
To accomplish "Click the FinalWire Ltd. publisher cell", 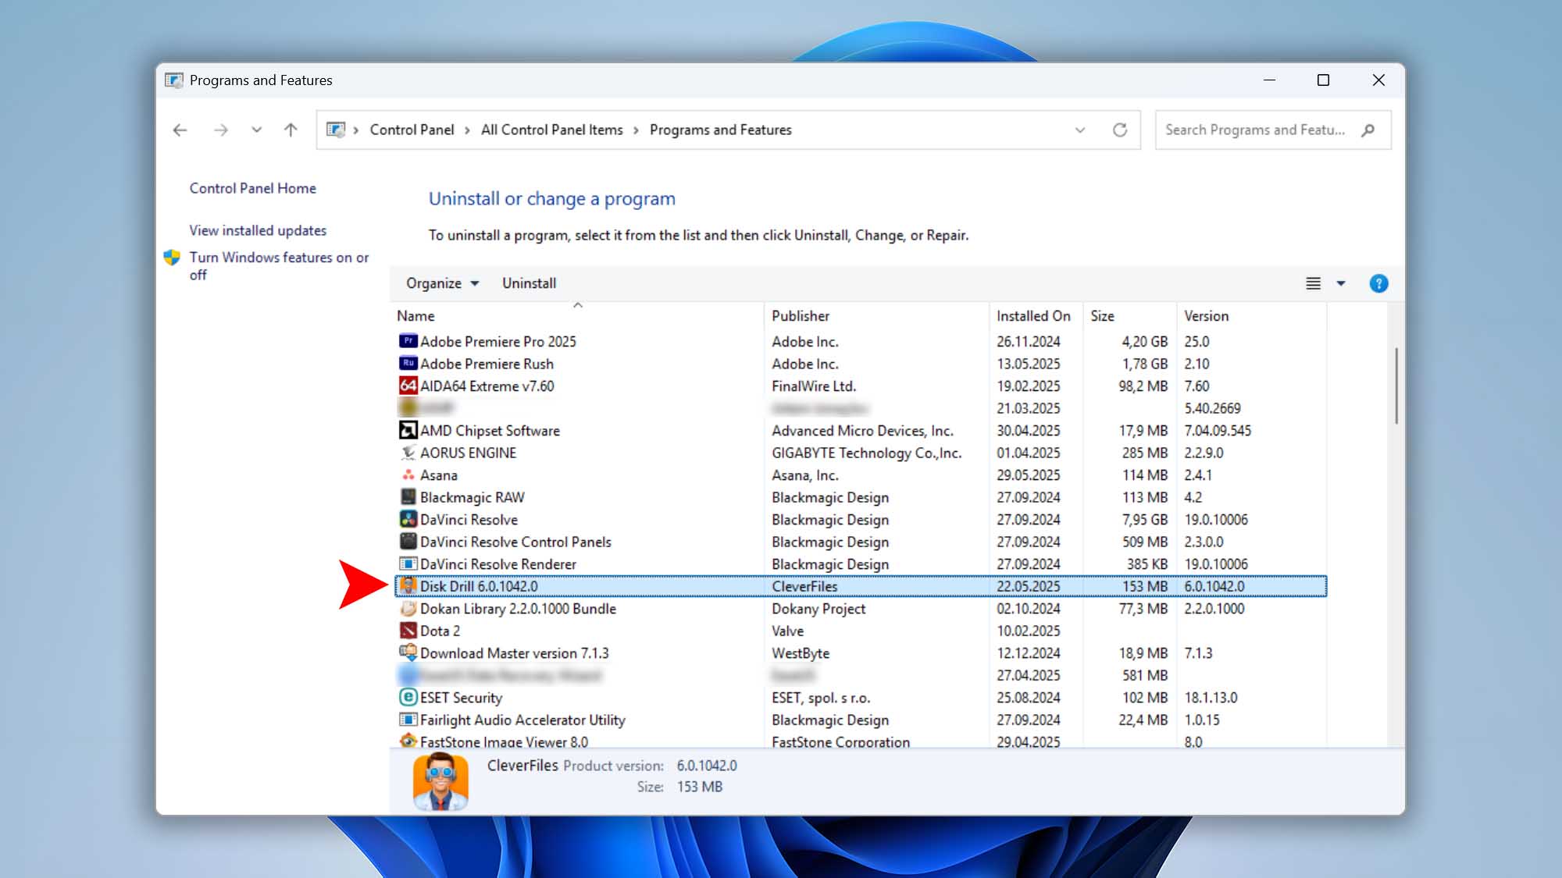I will tap(814, 386).
